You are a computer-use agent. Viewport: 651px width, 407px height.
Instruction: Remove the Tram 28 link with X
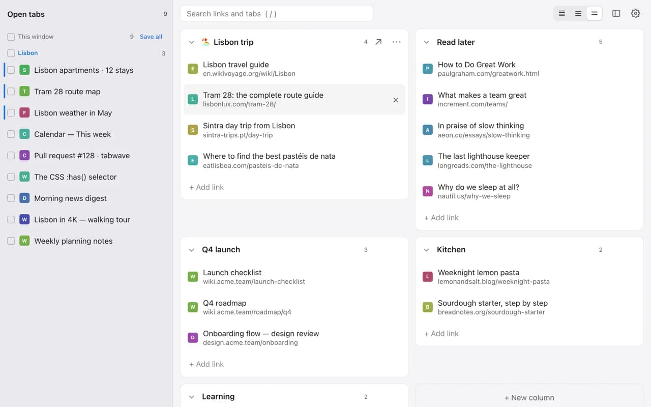(x=396, y=100)
